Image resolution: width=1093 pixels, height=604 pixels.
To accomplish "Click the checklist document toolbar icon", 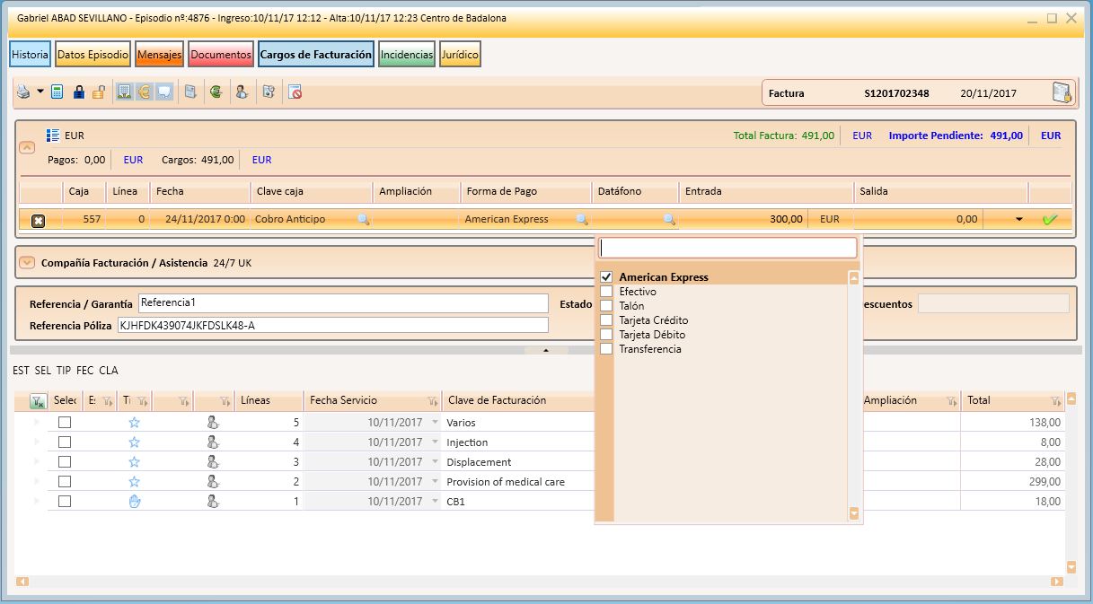I will pyautogui.click(x=268, y=92).
